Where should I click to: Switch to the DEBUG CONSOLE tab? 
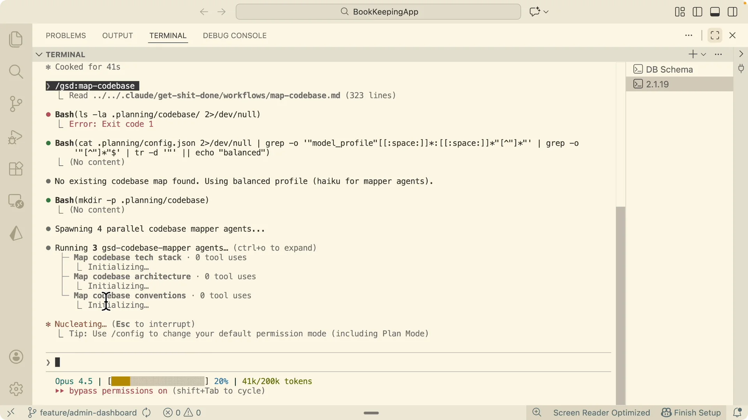point(235,35)
